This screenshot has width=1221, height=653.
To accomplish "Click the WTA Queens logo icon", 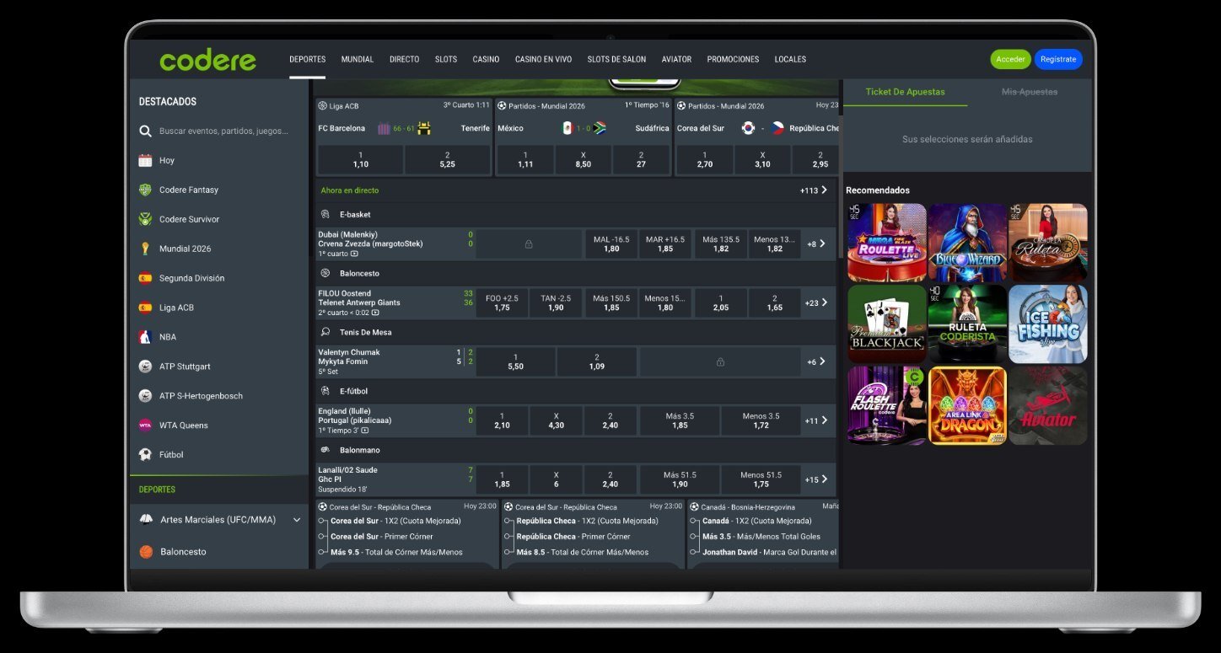I will tap(145, 426).
